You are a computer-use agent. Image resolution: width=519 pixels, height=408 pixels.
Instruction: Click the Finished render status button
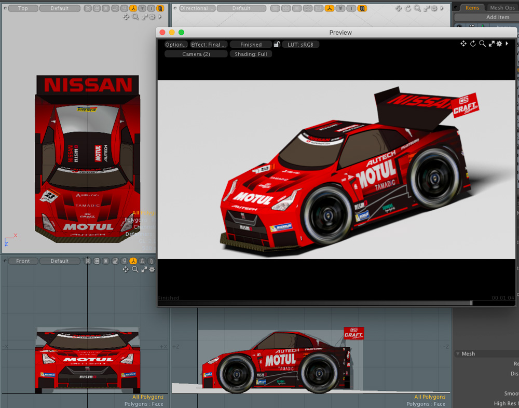pyautogui.click(x=251, y=44)
